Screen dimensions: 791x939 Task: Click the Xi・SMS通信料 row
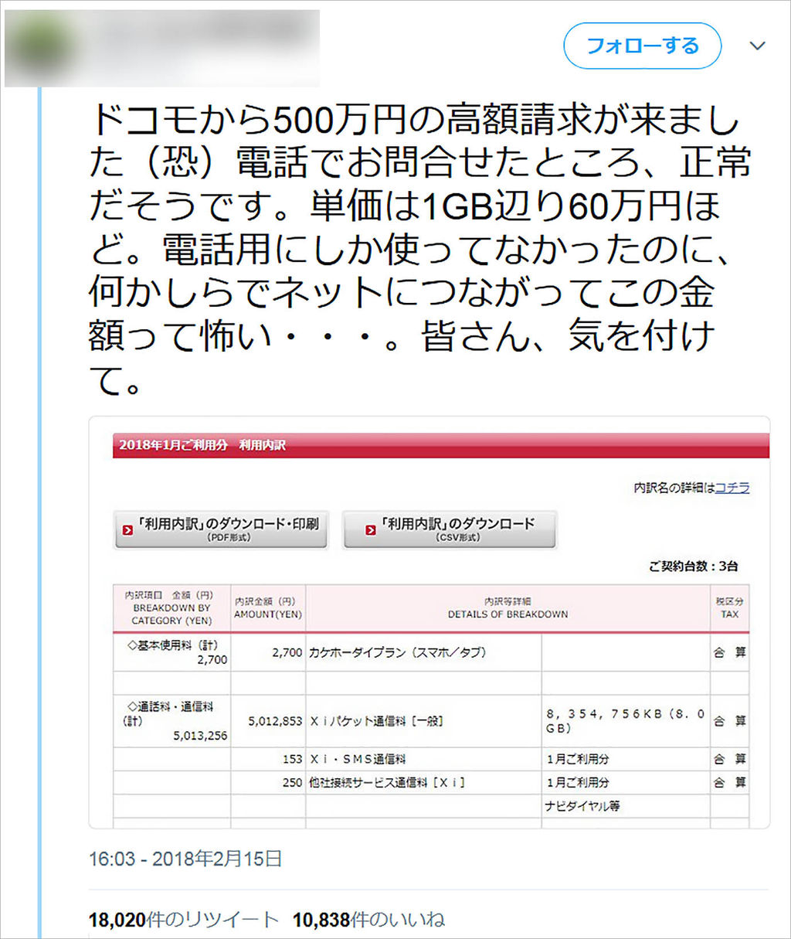click(431, 759)
